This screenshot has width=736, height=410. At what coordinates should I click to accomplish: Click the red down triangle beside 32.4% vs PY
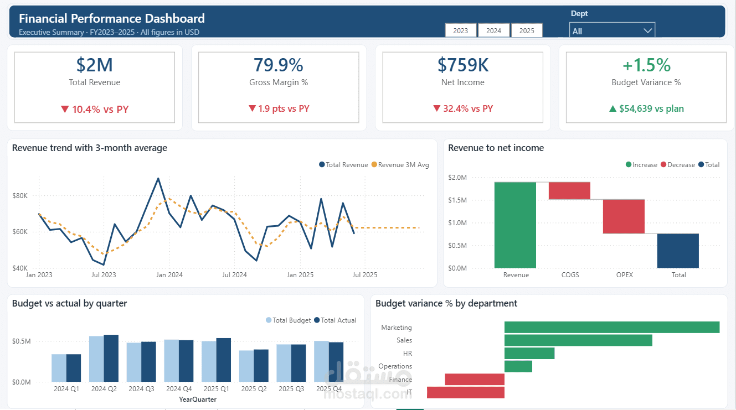click(x=436, y=108)
